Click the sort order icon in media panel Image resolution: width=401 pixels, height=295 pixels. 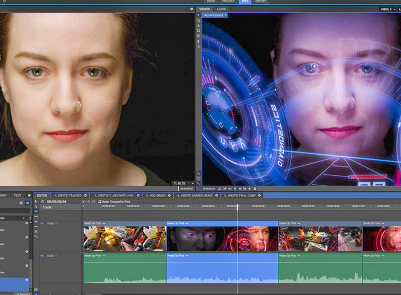(30, 218)
